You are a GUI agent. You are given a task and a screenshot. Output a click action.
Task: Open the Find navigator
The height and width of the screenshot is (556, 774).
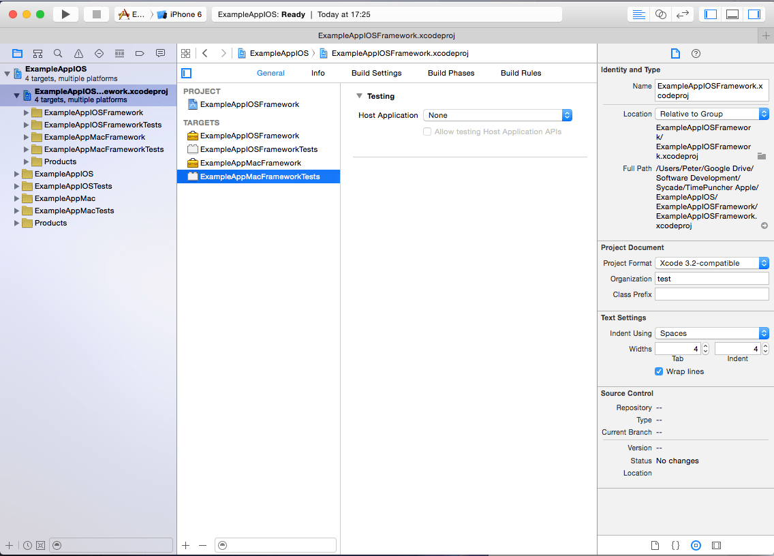(x=58, y=53)
